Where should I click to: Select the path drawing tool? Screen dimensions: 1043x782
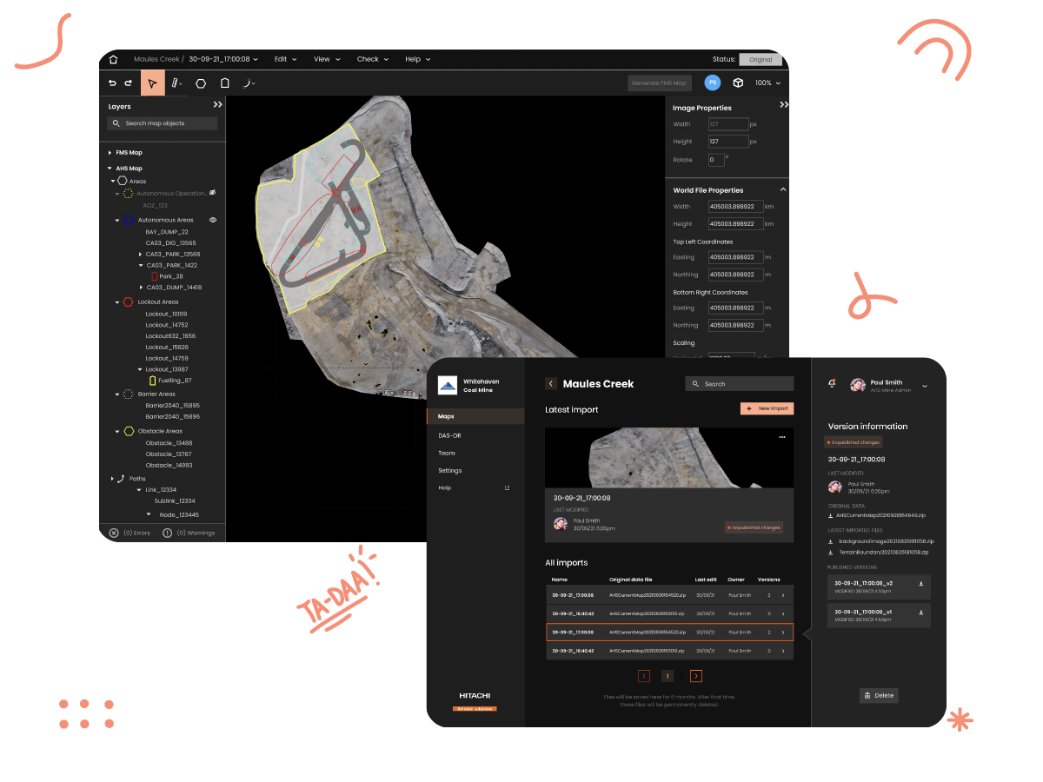[174, 83]
